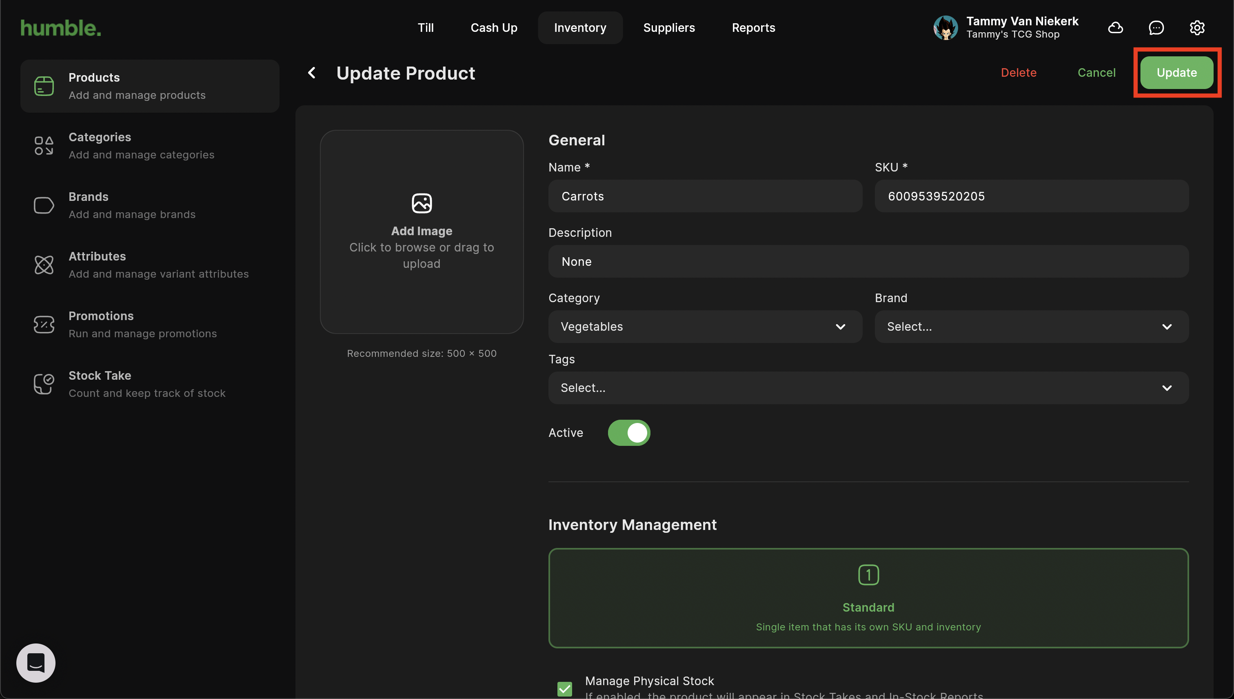Click the Categories sidebar icon
Viewport: 1234px width, 699px height.
click(44, 146)
